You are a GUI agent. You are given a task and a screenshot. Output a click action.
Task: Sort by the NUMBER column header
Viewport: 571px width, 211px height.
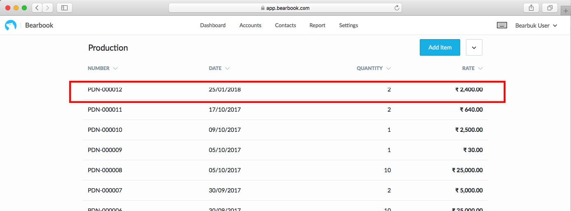[x=103, y=68]
